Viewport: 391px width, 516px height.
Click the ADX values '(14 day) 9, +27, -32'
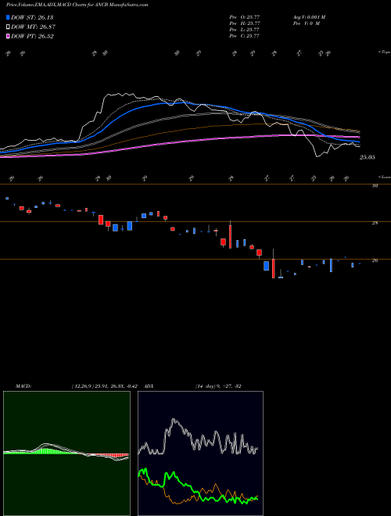tap(217, 386)
